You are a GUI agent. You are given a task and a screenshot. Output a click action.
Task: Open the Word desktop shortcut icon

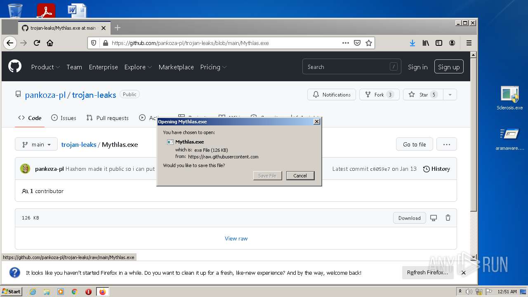(77, 10)
